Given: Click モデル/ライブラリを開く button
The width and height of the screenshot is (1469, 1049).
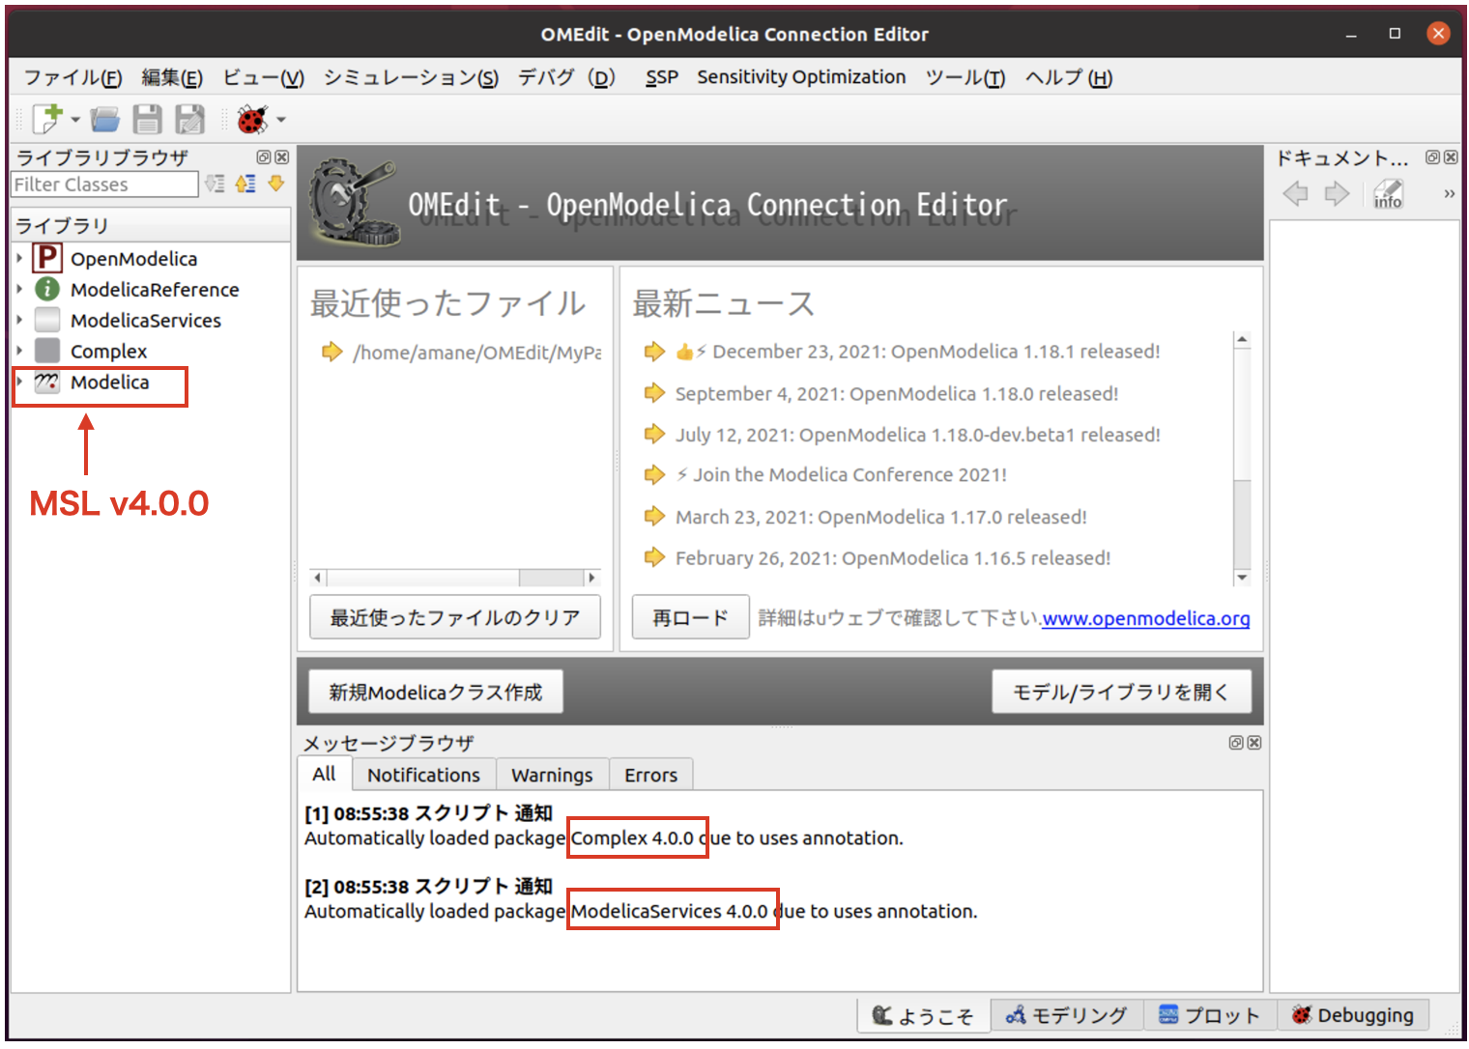Looking at the screenshot, I should pyautogui.click(x=1121, y=692).
